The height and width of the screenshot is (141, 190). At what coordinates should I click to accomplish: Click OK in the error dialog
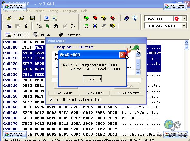click(92, 79)
